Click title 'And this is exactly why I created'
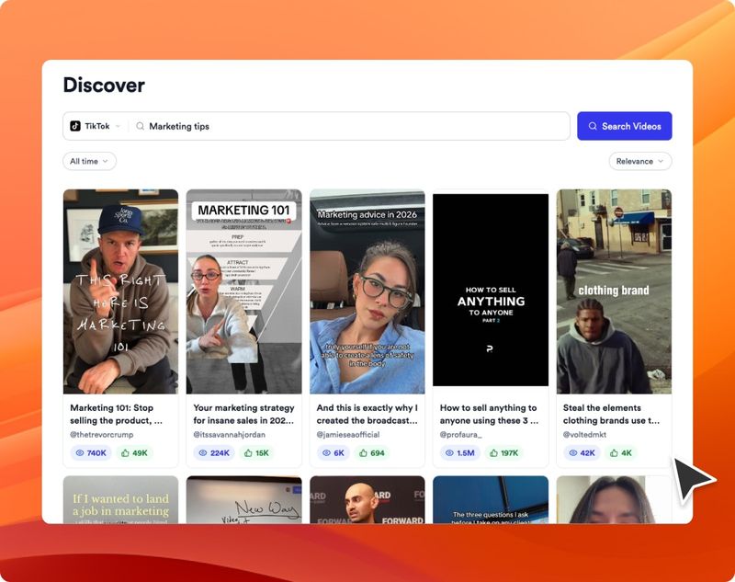The width and height of the screenshot is (735, 582). (x=367, y=414)
